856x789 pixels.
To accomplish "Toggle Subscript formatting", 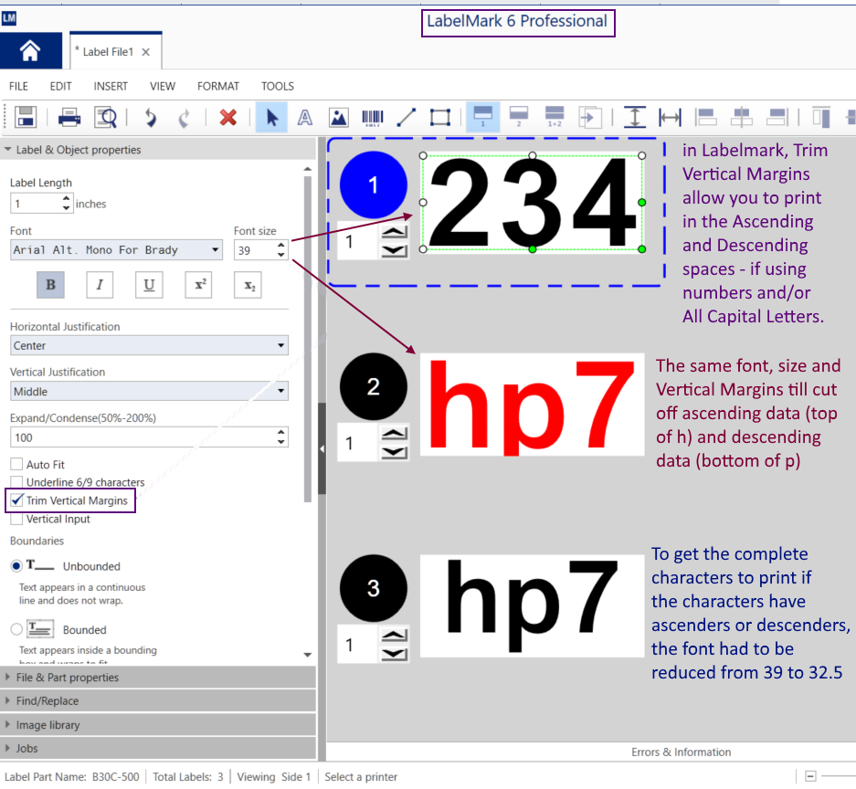I will [248, 285].
